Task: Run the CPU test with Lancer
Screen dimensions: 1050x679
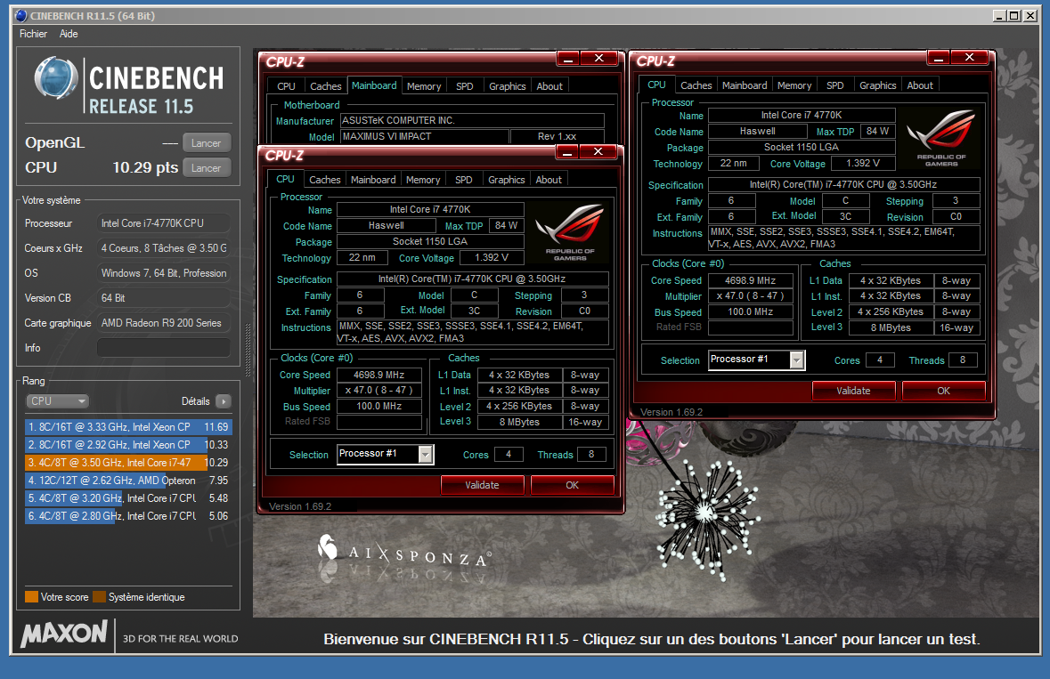Action: pos(207,168)
